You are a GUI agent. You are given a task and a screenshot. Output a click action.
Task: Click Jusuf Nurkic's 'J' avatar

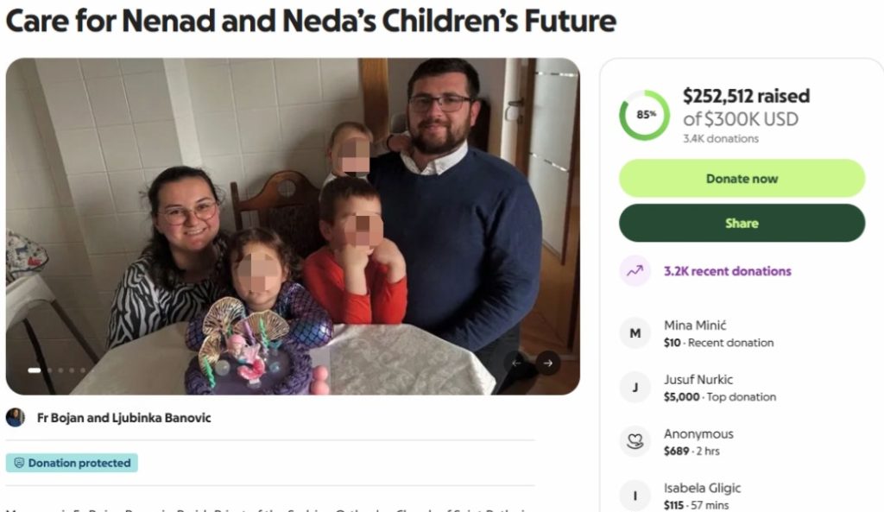click(x=635, y=388)
